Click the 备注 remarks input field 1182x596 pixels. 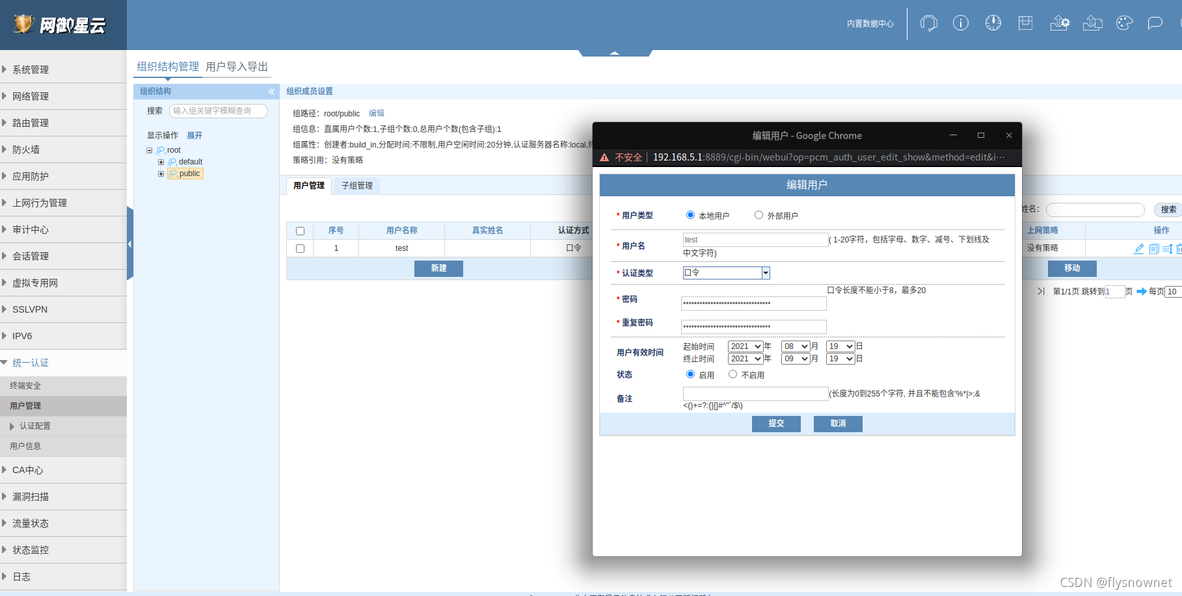[755, 394]
